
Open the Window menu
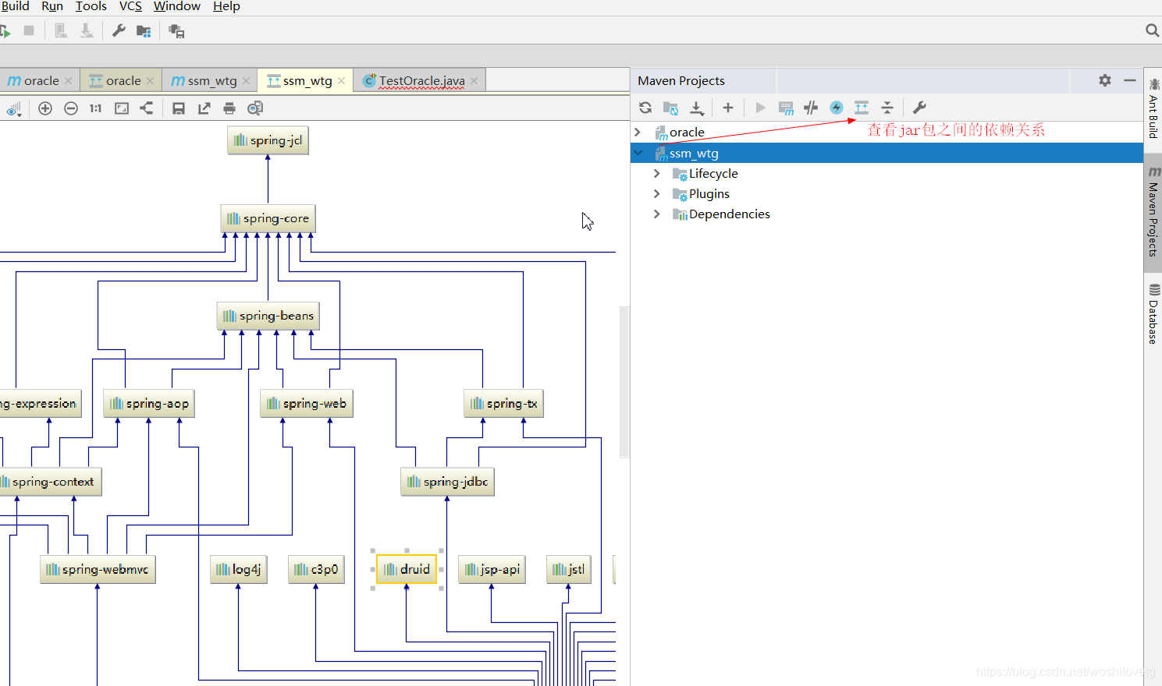(x=177, y=6)
